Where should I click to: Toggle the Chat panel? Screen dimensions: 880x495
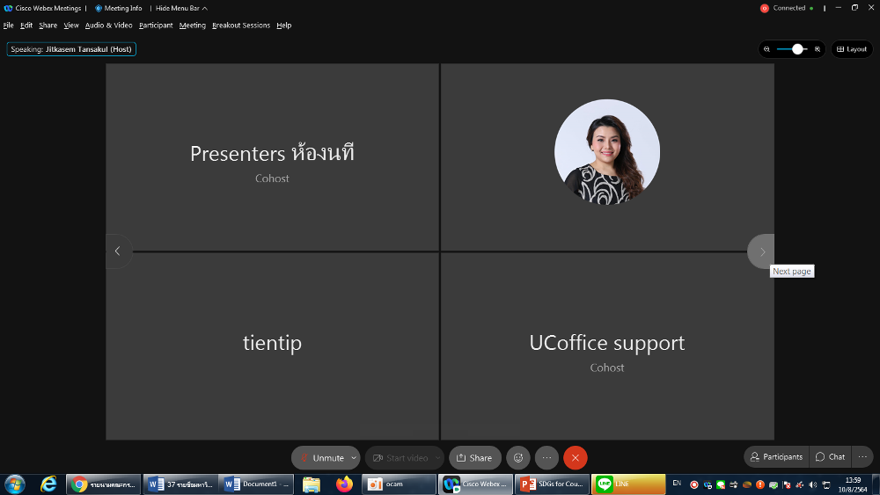(830, 457)
